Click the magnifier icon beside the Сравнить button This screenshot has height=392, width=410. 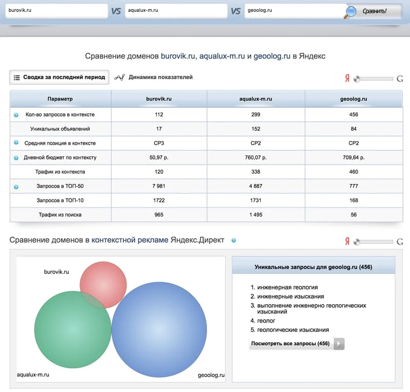click(x=350, y=12)
